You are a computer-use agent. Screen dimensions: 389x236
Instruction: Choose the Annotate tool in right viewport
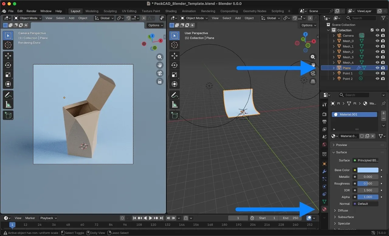click(174, 95)
